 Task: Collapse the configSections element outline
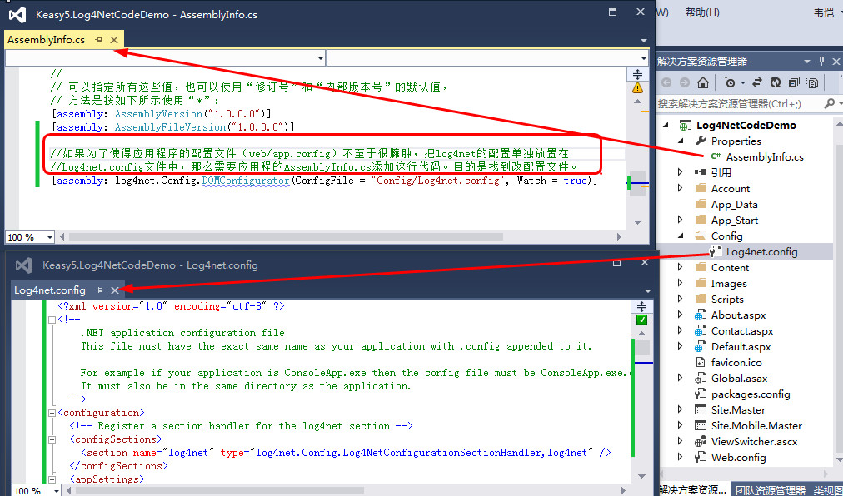[x=52, y=439]
